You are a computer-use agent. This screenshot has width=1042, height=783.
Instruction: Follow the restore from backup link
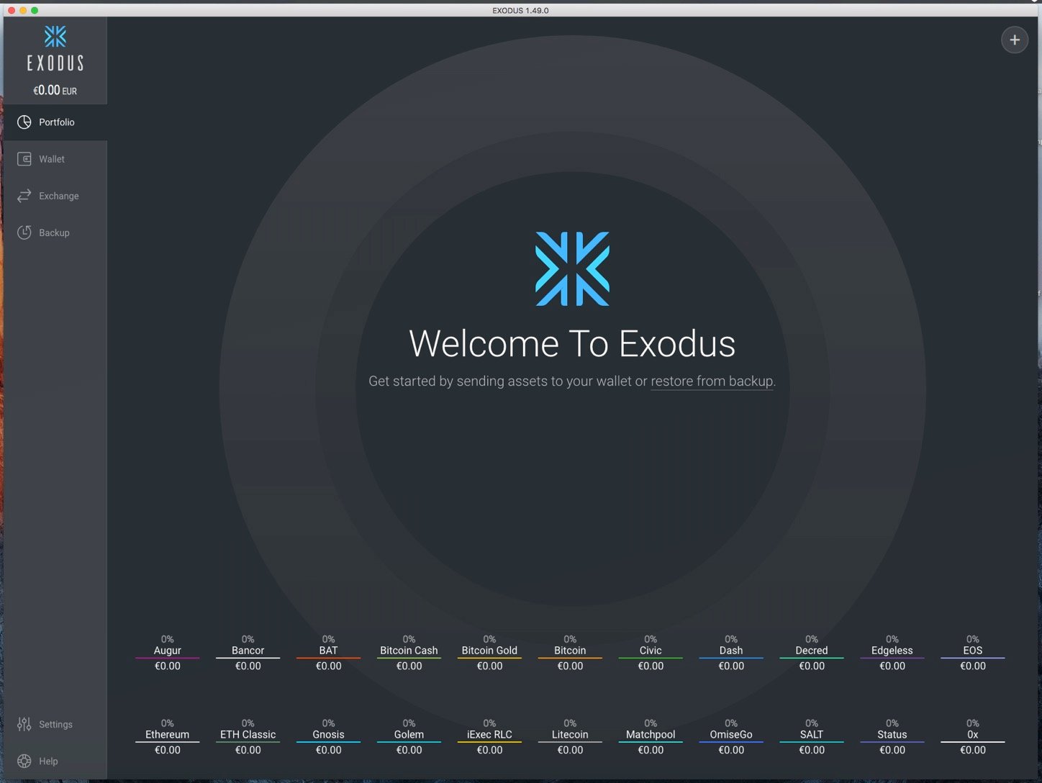(x=712, y=381)
